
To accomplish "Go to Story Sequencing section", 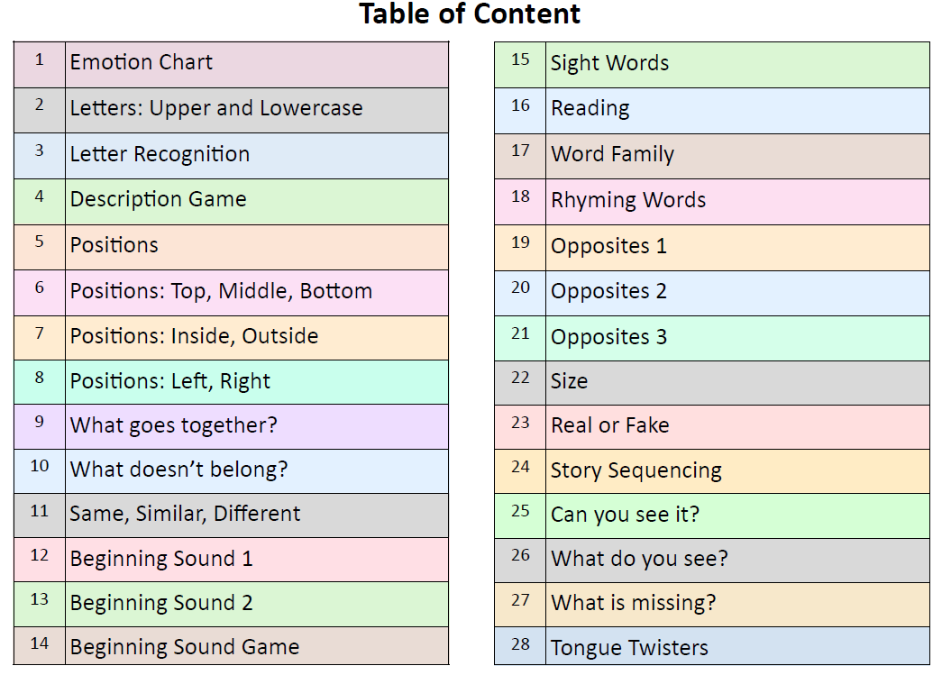I will (636, 470).
